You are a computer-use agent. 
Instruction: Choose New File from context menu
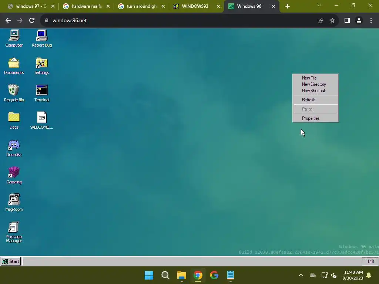[315, 78]
